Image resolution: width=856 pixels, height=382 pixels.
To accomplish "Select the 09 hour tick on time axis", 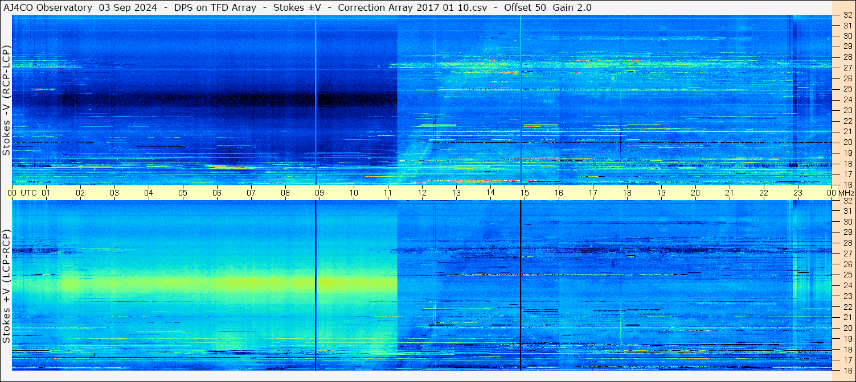I will click(x=320, y=193).
